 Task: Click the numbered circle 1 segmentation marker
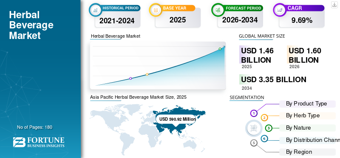[254, 113]
